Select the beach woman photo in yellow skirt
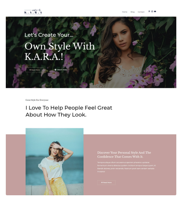The height and width of the screenshot is (203, 185). (55, 161)
